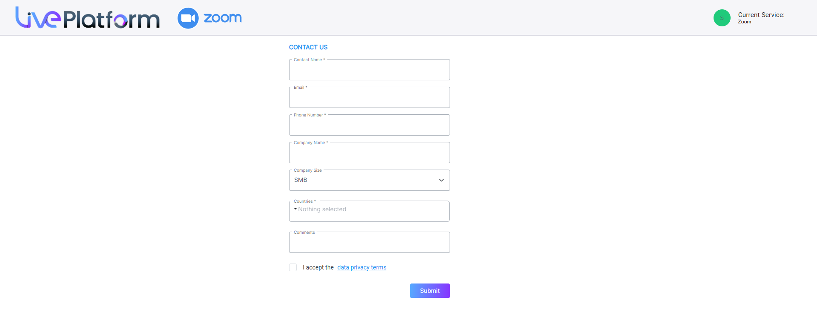
Task: Open the data privacy terms link
Action: 362,267
